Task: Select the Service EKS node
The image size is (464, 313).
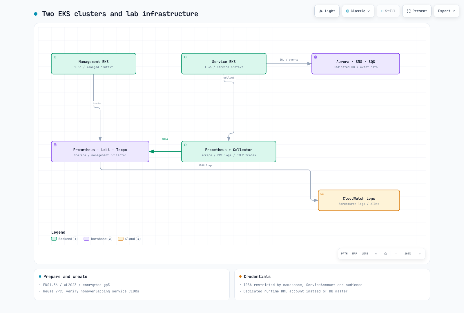Action: (x=224, y=64)
